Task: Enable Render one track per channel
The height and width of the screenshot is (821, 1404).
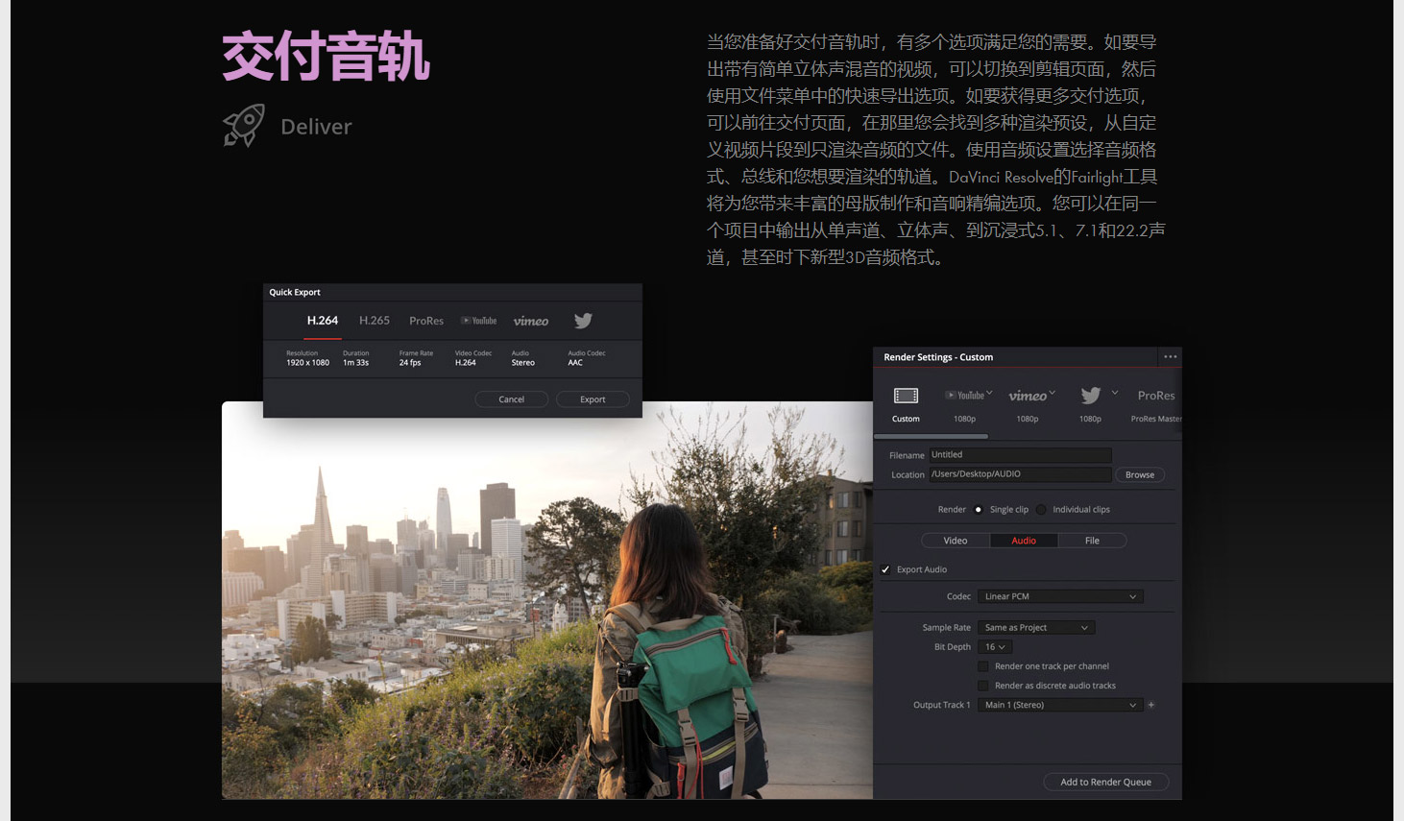Action: (983, 666)
